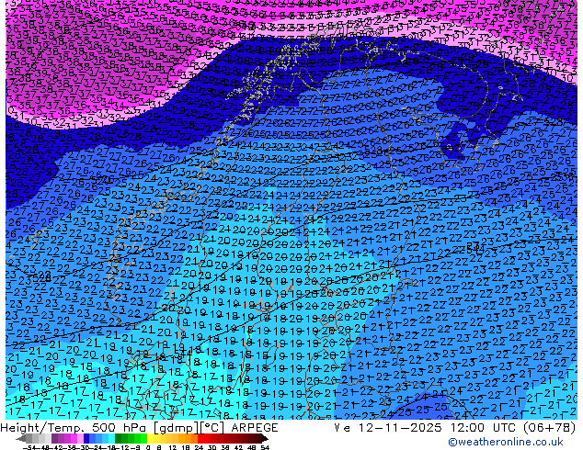Click the ARPEGE model name label
The height and width of the screenshot is (450, 583).
coord(255,428)
